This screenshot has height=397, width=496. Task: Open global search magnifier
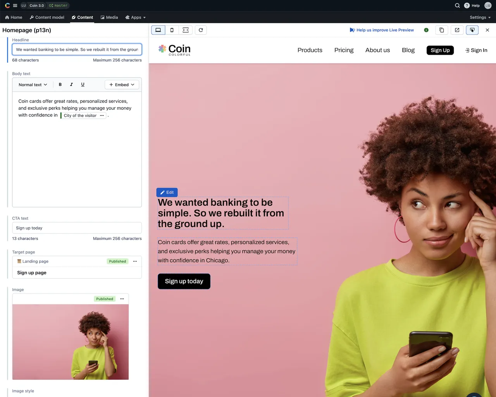point(457,5)
